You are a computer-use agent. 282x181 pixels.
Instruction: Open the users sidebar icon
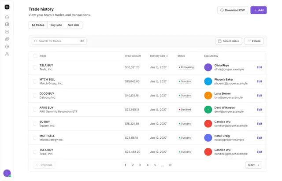click(x=7, y=54)
